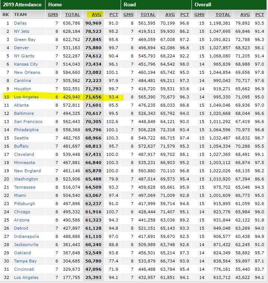This screenshot has height=283, width=268.
Task: Open the Cincinnati team link
Action: (x=24, y=270)
